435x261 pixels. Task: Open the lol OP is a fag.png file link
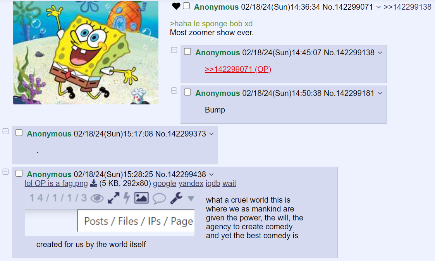coord(56,183)
